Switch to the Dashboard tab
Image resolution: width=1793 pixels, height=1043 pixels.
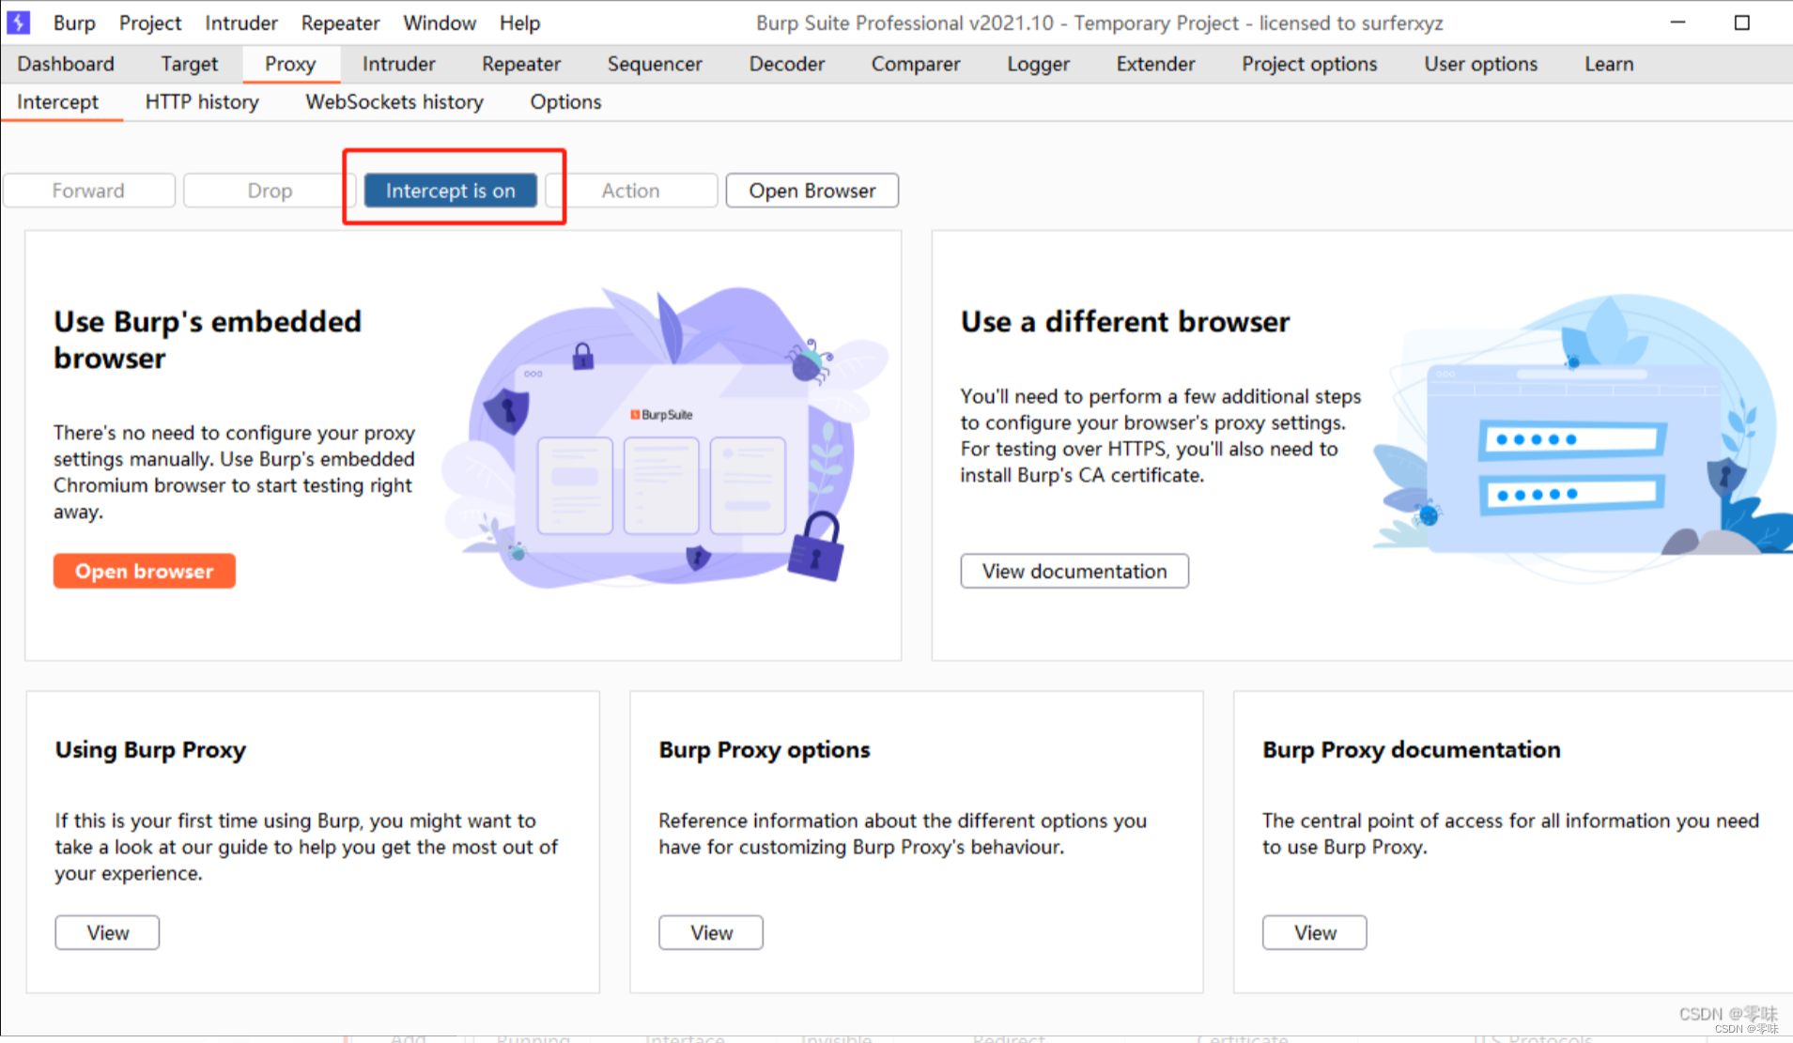pyautogui.click(x=66, y=64)
